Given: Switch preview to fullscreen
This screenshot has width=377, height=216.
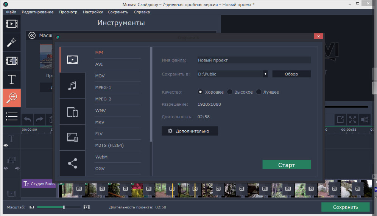Looking at the screenshot, I should point(352,119).
